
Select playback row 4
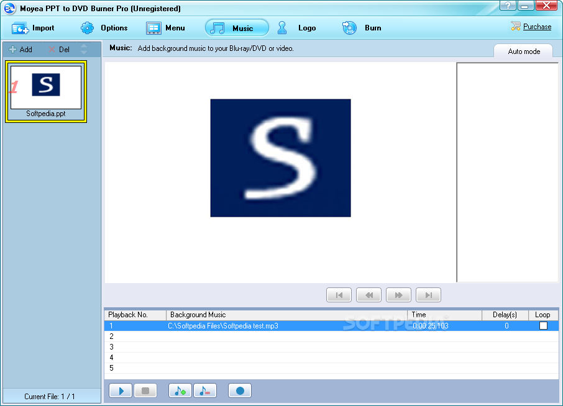coord(331,358)
